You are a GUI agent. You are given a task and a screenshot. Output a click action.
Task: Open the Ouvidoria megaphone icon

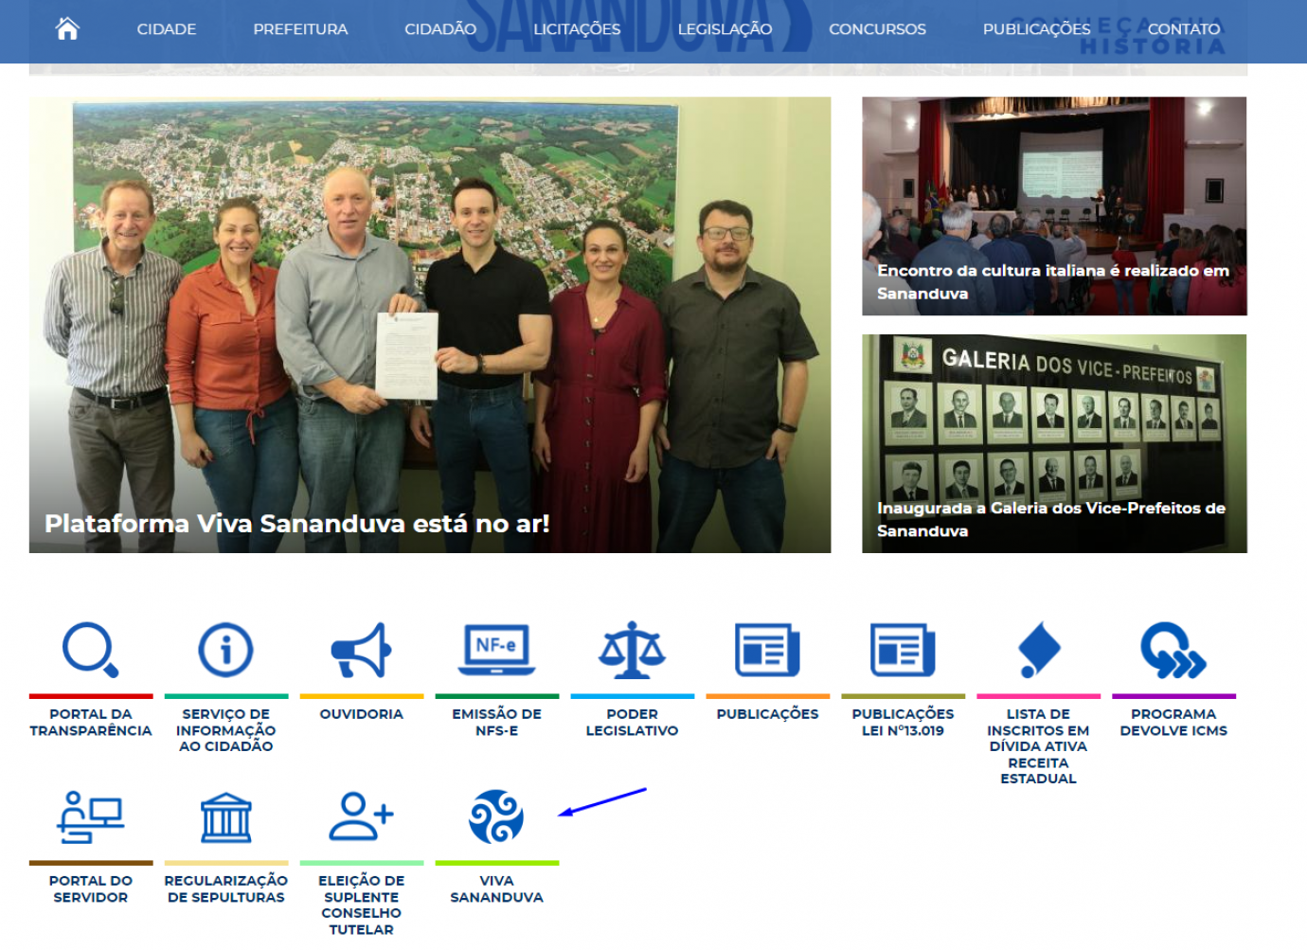[361, 650]
